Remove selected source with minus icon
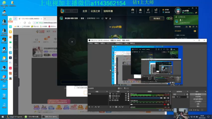Screen dimensions: 212x119 tap(113, 107)
